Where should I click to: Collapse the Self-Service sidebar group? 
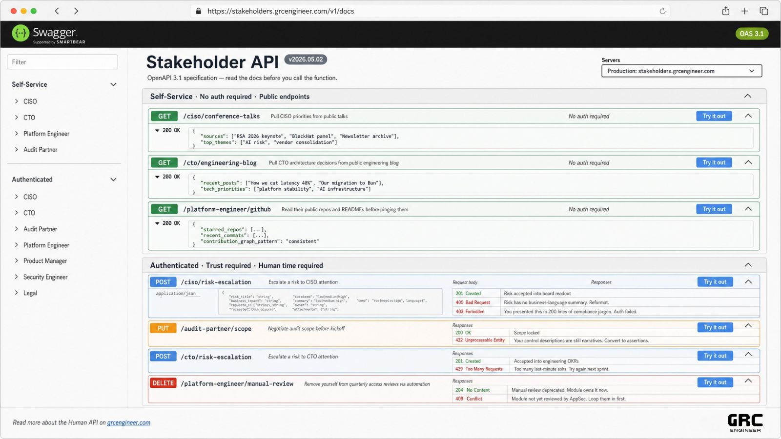coord(113,84)
